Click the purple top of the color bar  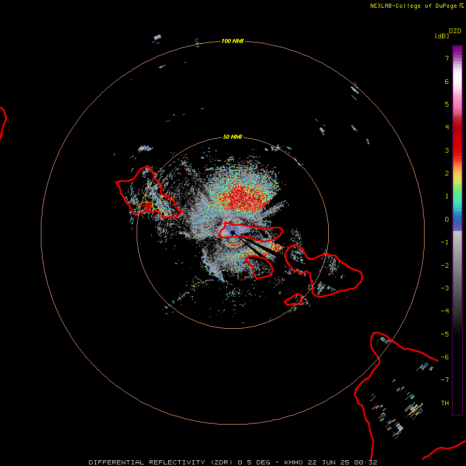coord(457,51)
